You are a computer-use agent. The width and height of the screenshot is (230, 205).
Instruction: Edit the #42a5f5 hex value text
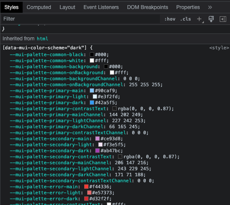(105, 102)
